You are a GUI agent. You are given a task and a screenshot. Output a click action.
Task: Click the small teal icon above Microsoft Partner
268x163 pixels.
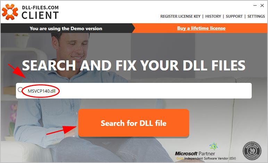213,146
